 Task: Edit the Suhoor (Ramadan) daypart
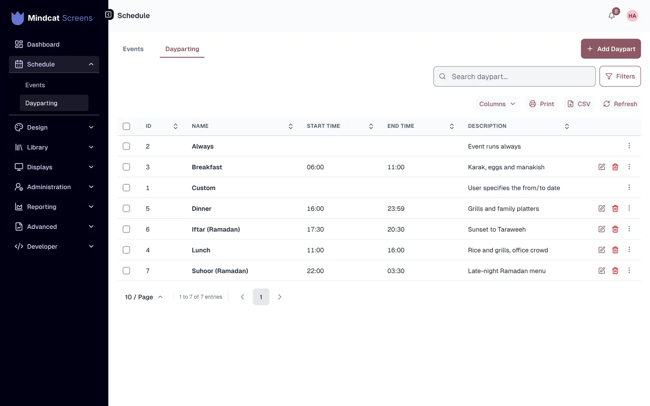click(x=602, y=270)
